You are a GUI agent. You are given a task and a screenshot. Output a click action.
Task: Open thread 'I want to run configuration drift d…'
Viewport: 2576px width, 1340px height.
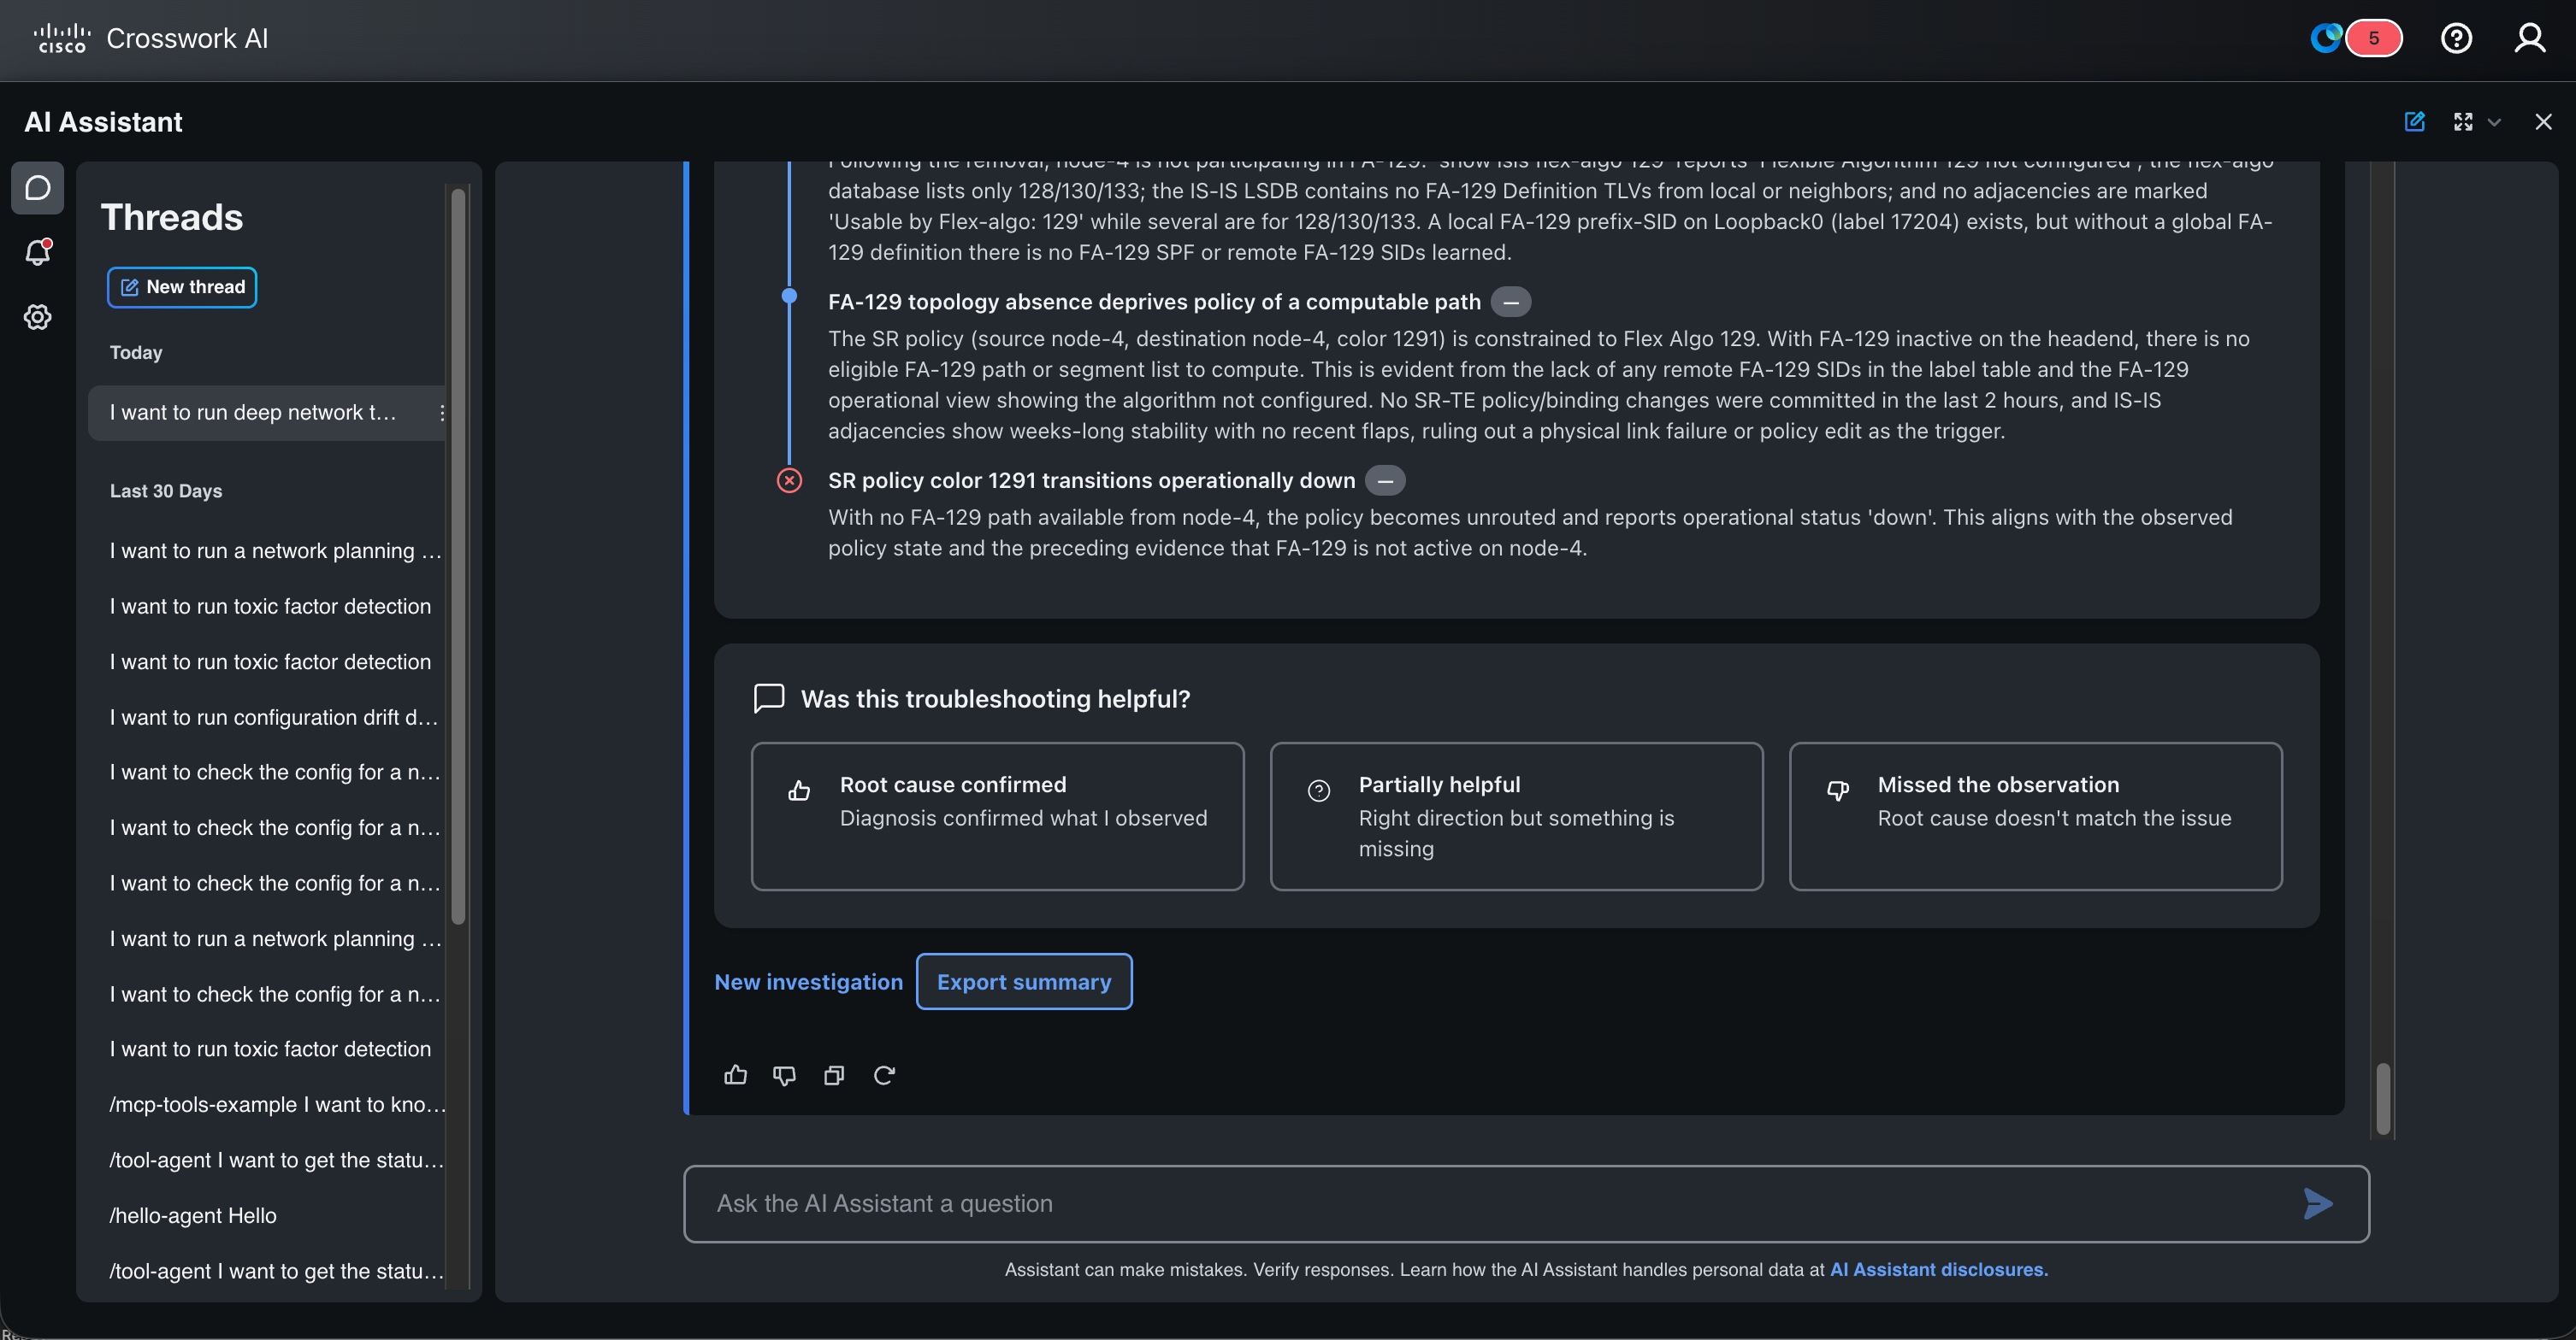tap(273, 718)
